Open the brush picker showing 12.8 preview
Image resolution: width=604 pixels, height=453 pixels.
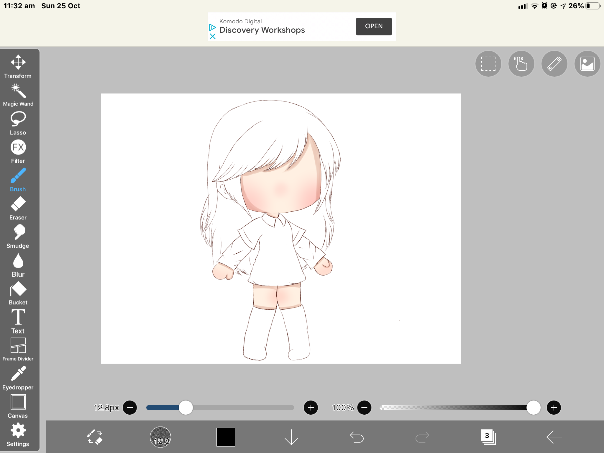tap(160, 437)
